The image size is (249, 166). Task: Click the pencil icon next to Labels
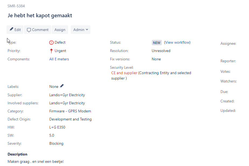click(x=62, y=86)
